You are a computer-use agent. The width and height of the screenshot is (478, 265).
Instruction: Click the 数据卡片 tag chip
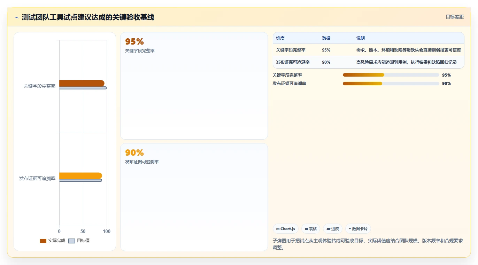pos(358,229)
